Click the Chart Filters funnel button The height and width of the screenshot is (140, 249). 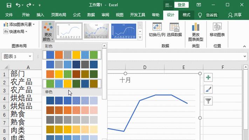click(208, 101)
